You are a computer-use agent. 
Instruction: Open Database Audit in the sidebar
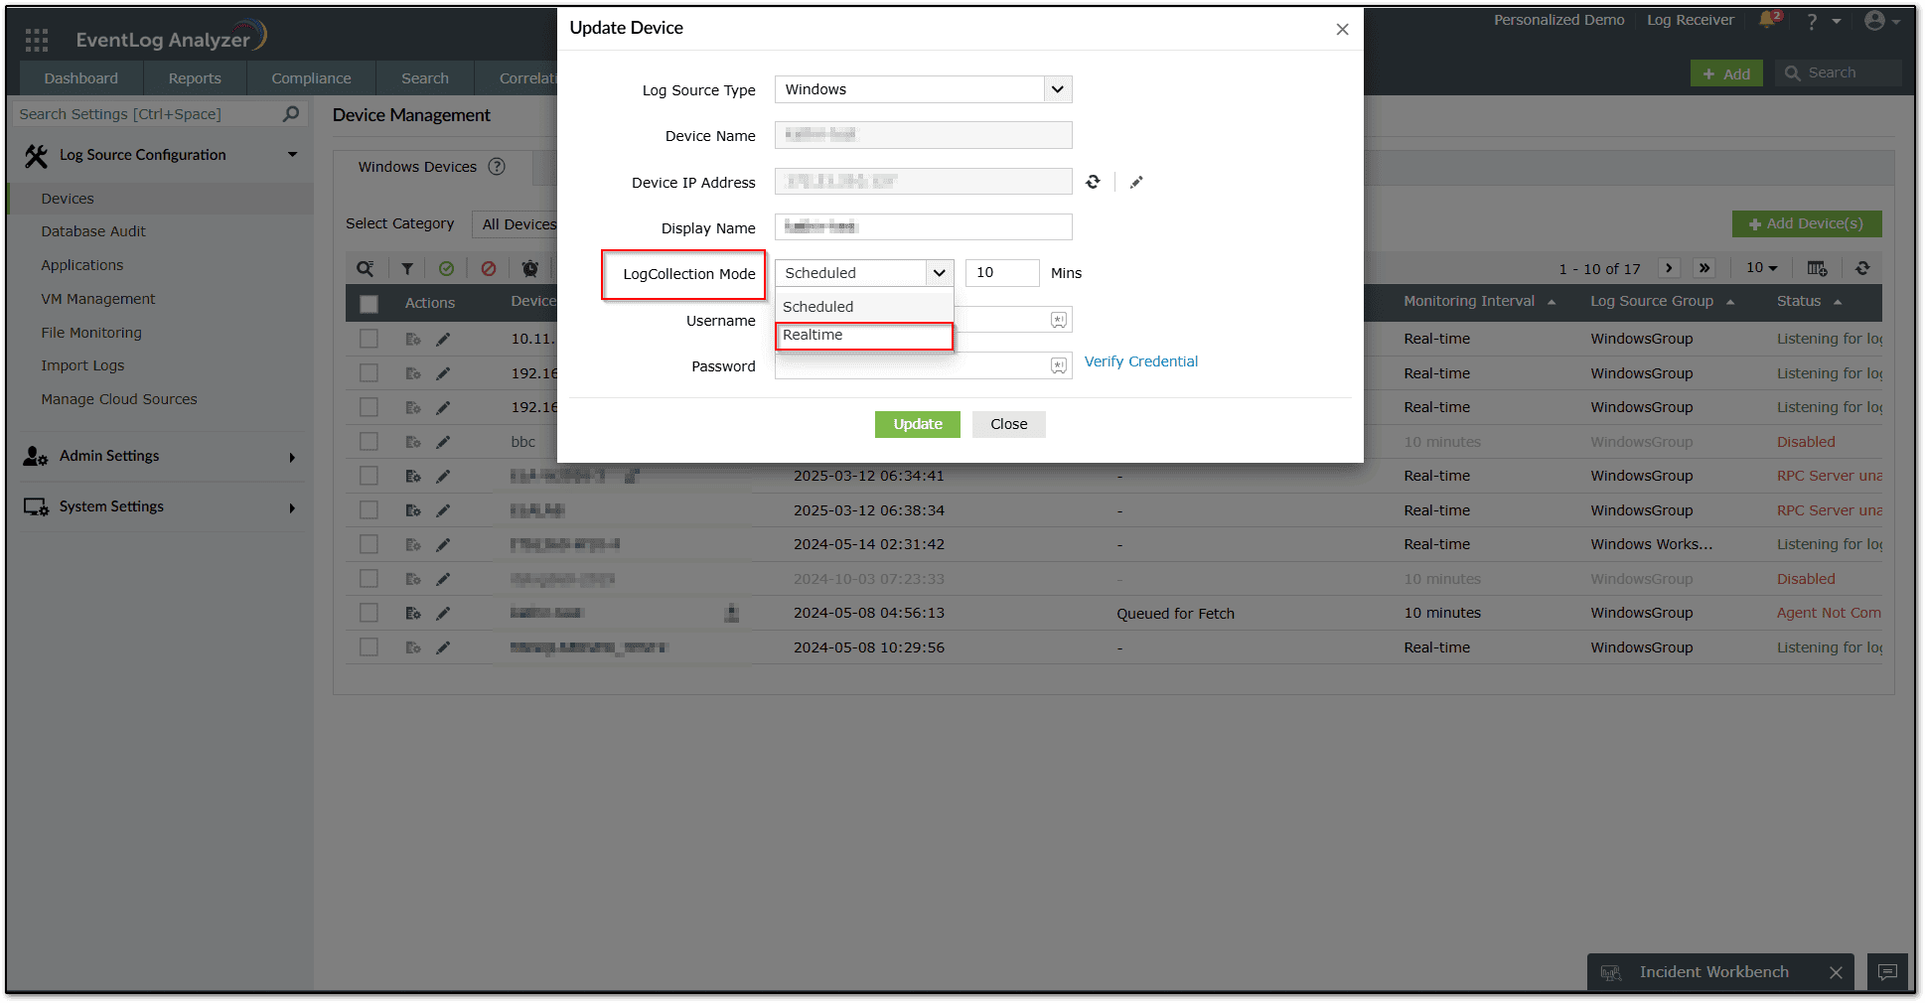click(93, 231)
